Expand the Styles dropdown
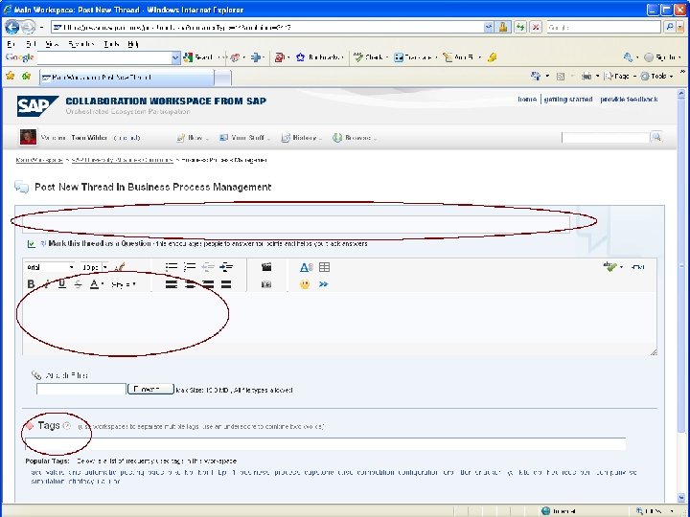The image size is (690, 517). click(124, 285)
